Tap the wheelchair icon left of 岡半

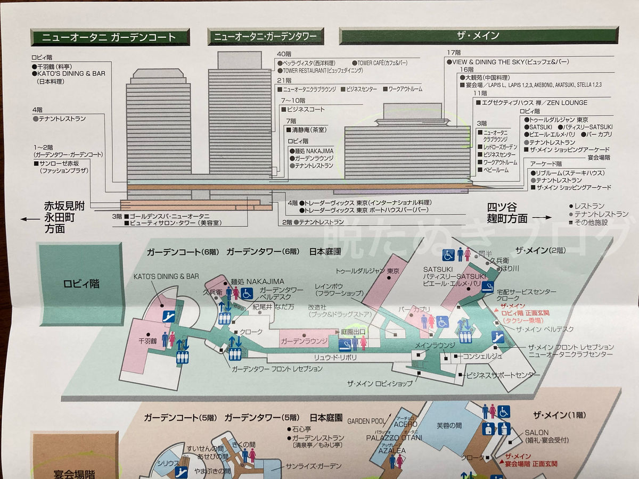click(x=448, y=254)
